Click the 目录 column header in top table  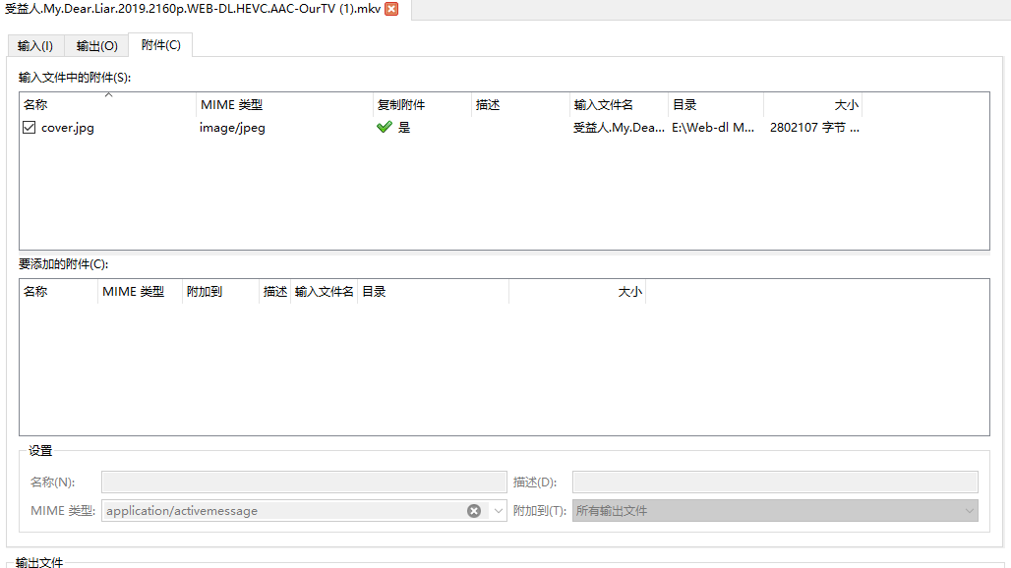tap(716, 105)
